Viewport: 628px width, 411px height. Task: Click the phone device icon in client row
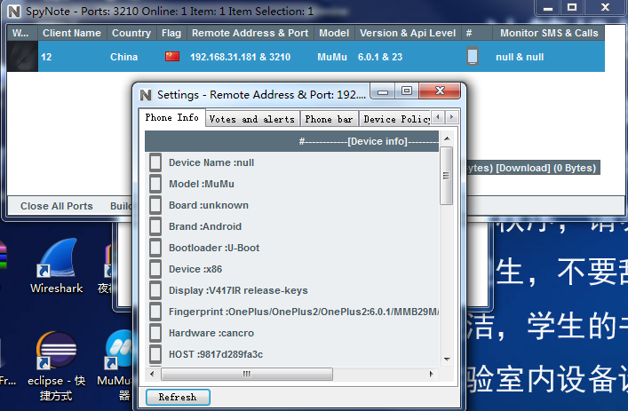[473, 57]
